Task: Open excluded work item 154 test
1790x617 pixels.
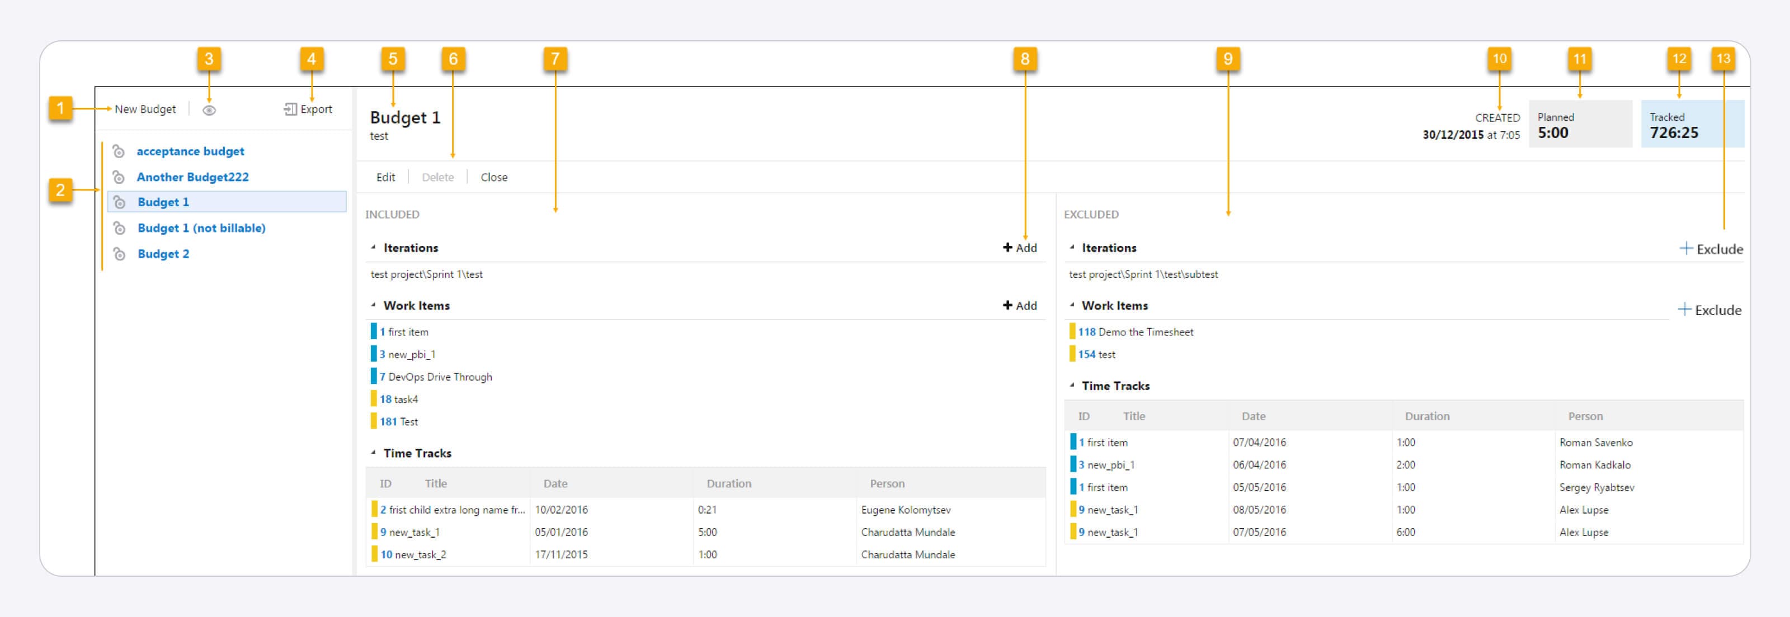Action: point(1096,354)
